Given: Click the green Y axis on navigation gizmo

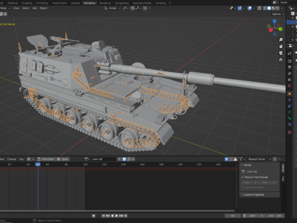Looking at the screenshot, I should (280, 29).
